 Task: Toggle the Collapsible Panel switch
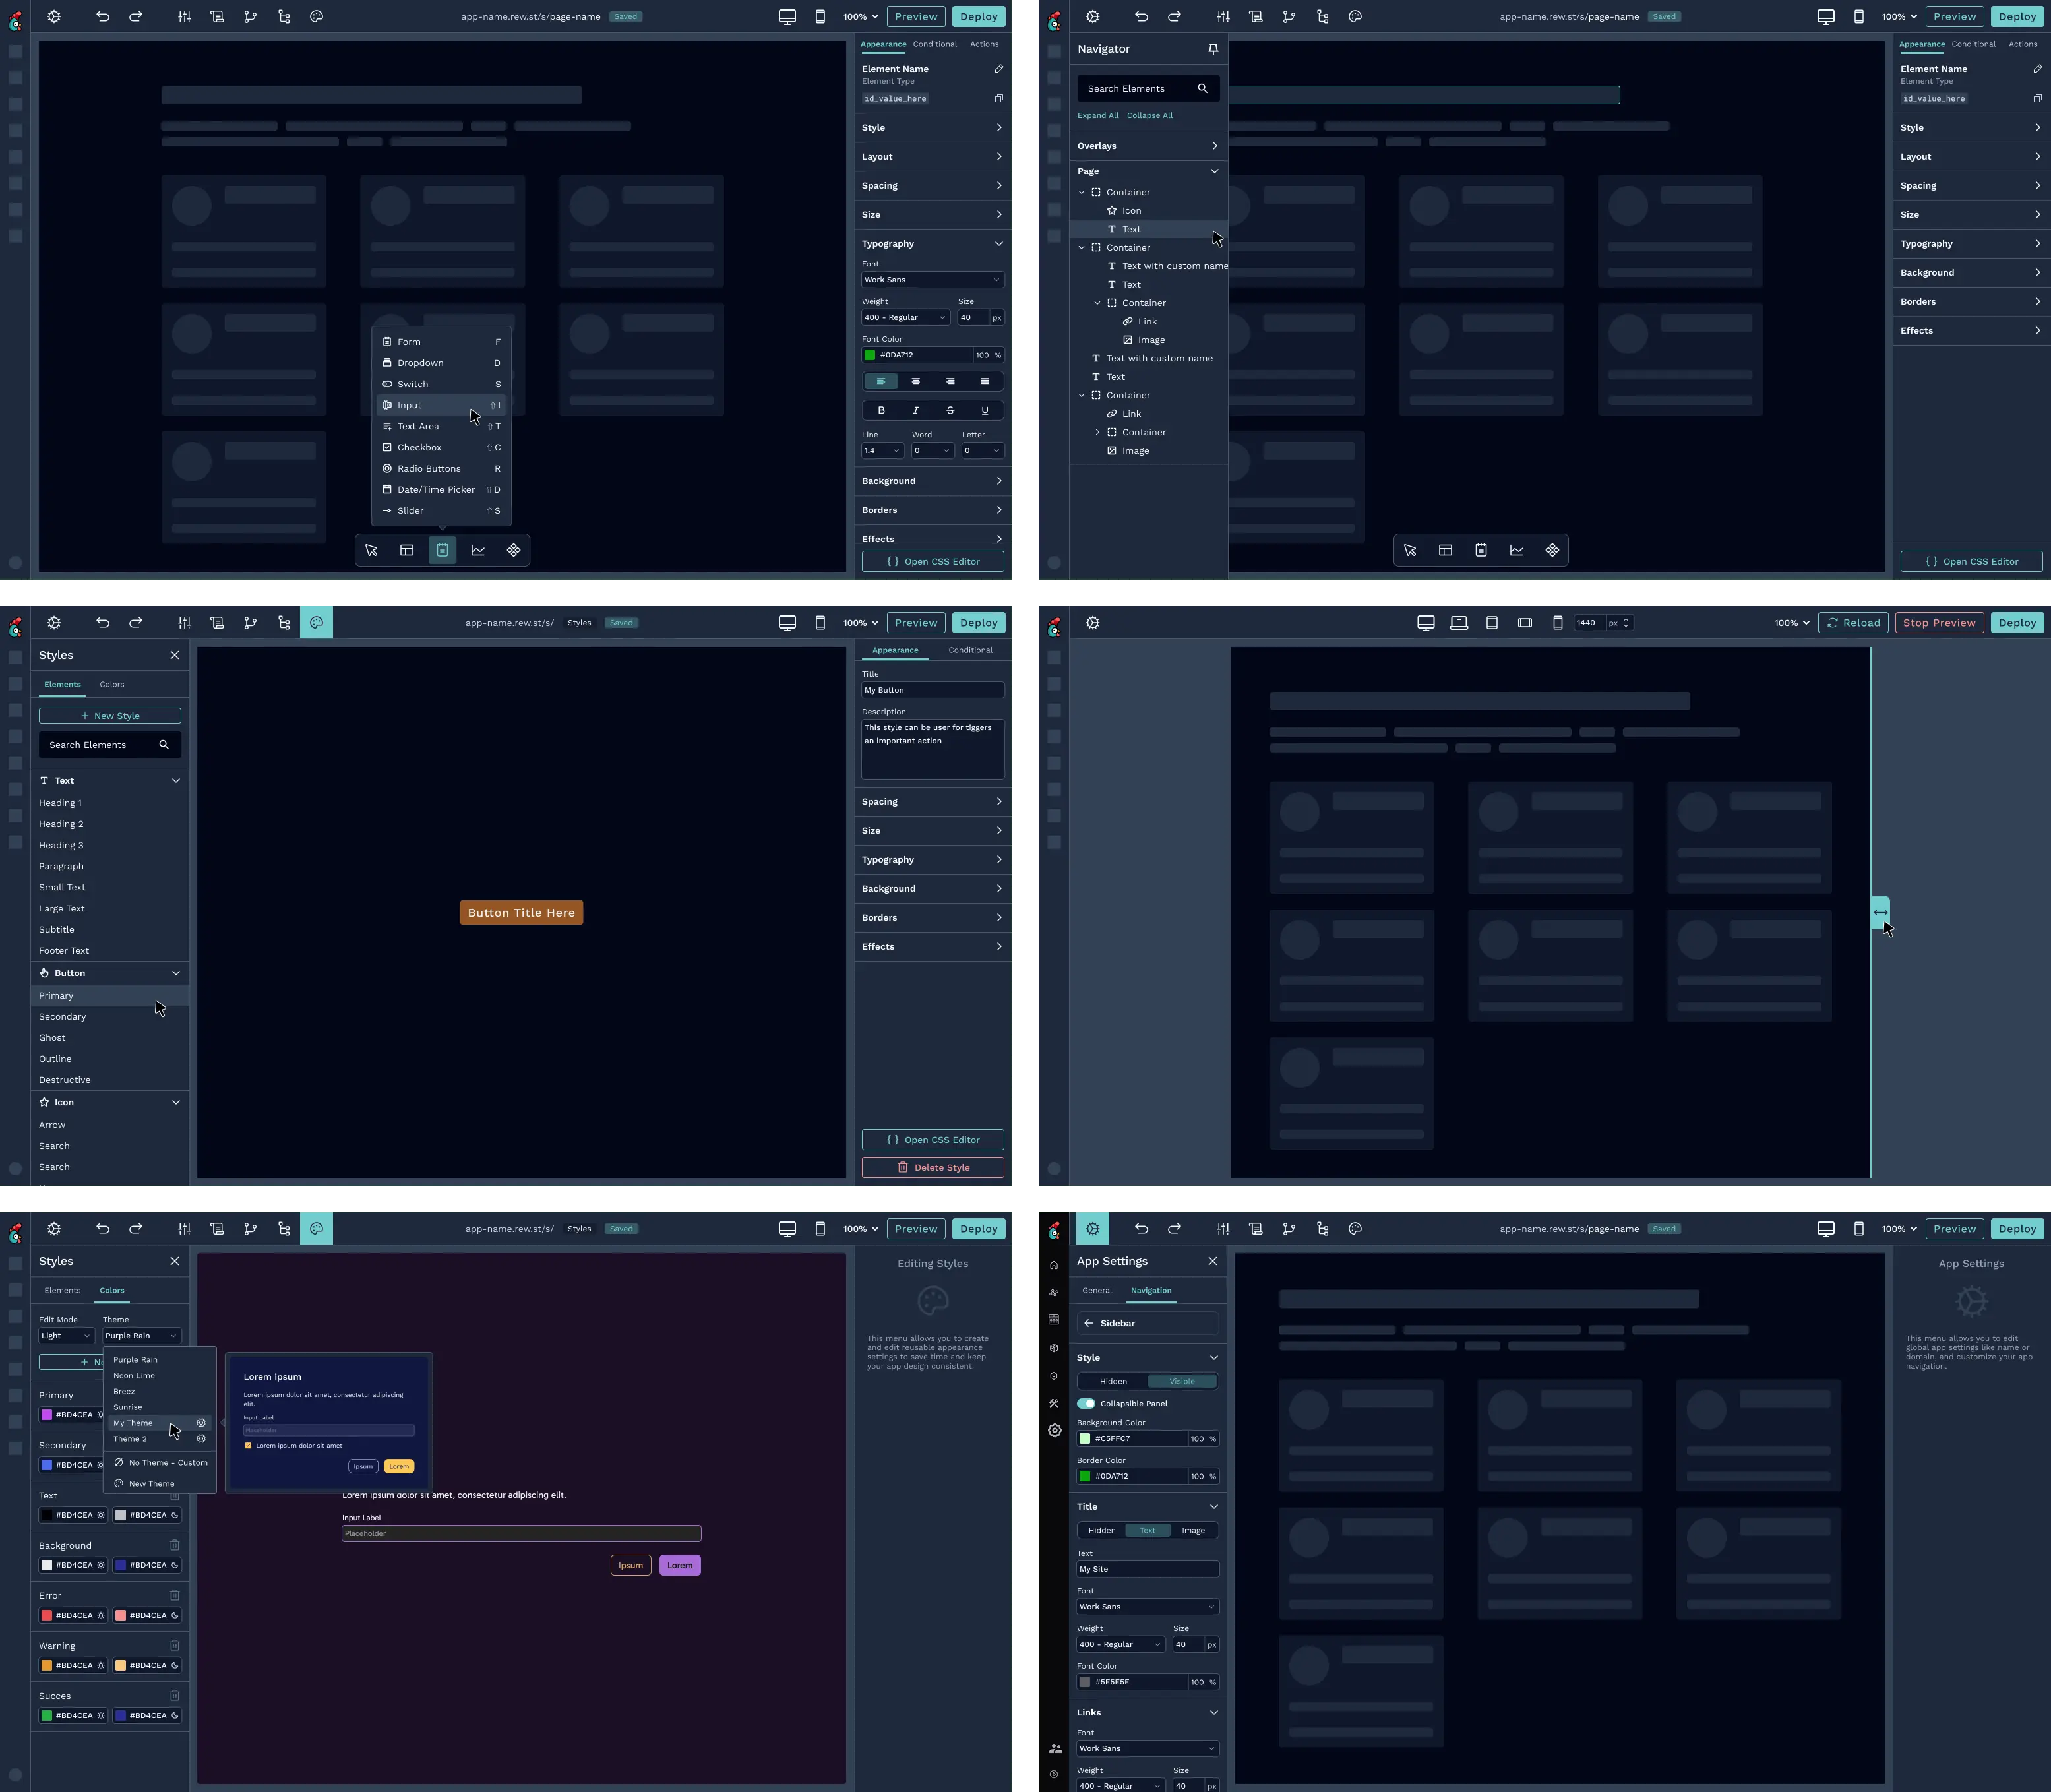[x=1086, y=1403]
